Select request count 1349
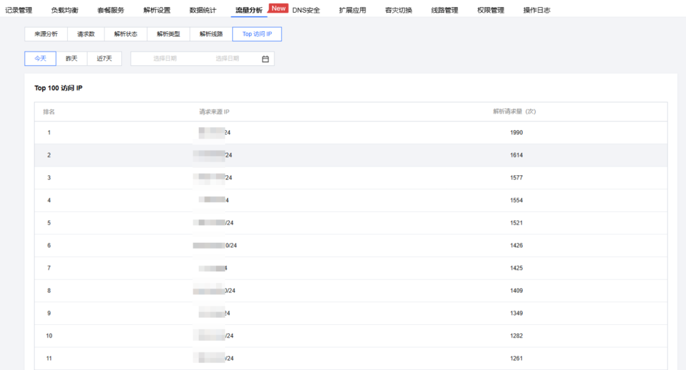 pyautogui.click(x=516, y=313)
